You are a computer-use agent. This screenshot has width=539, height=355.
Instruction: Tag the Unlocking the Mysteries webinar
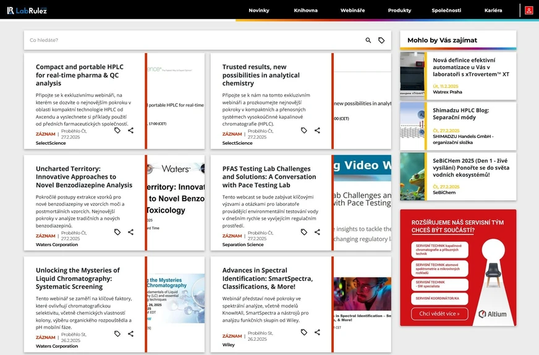coord(117,334)
